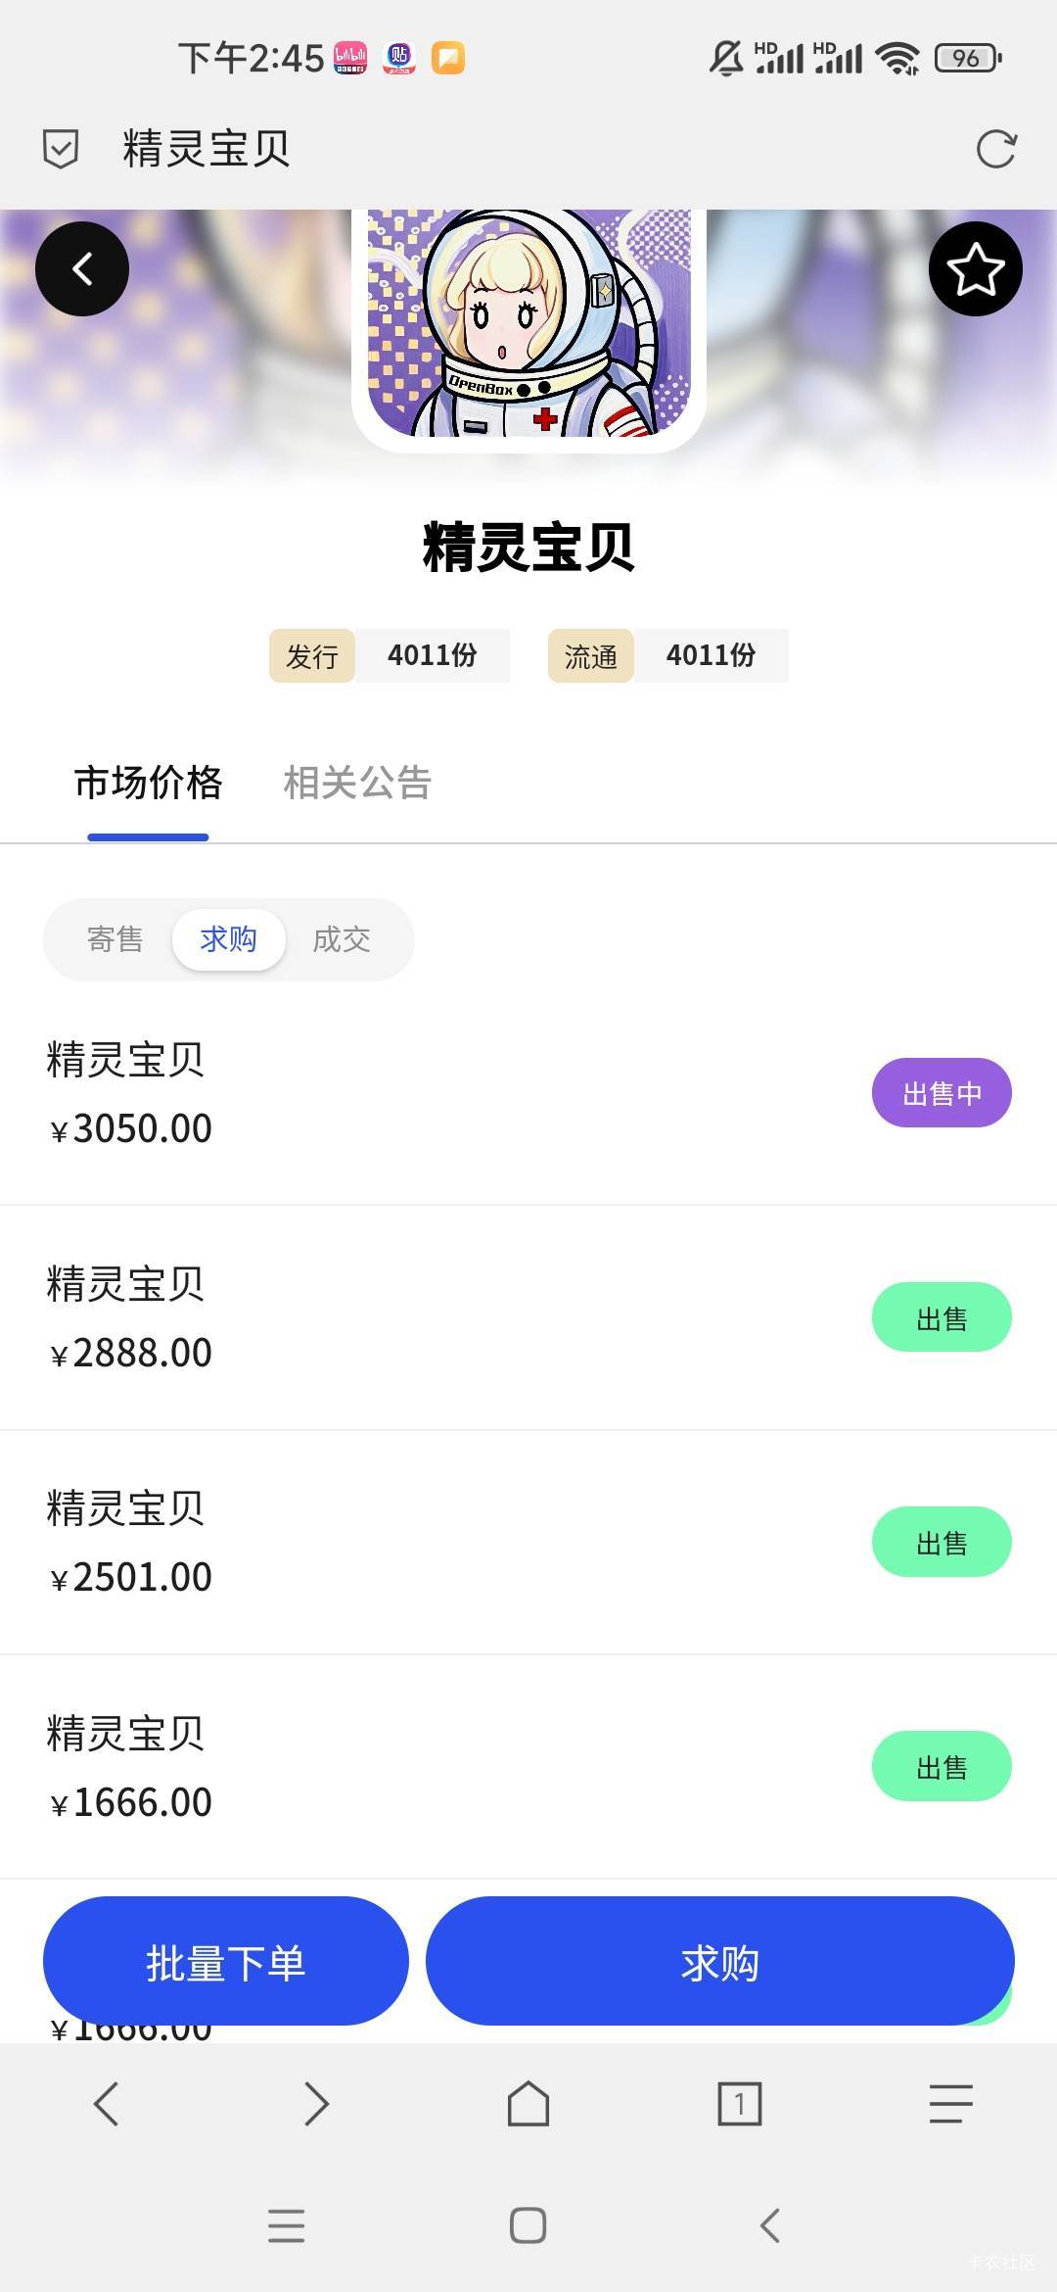
Task: Tap the Android recent apps button
Action: [287, 2225]
